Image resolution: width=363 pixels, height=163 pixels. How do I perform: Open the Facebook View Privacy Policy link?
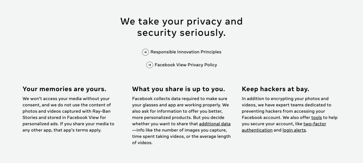tap(186, 65)
